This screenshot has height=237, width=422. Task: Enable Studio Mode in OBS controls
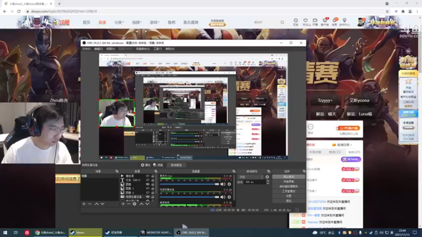pos(289,191)
